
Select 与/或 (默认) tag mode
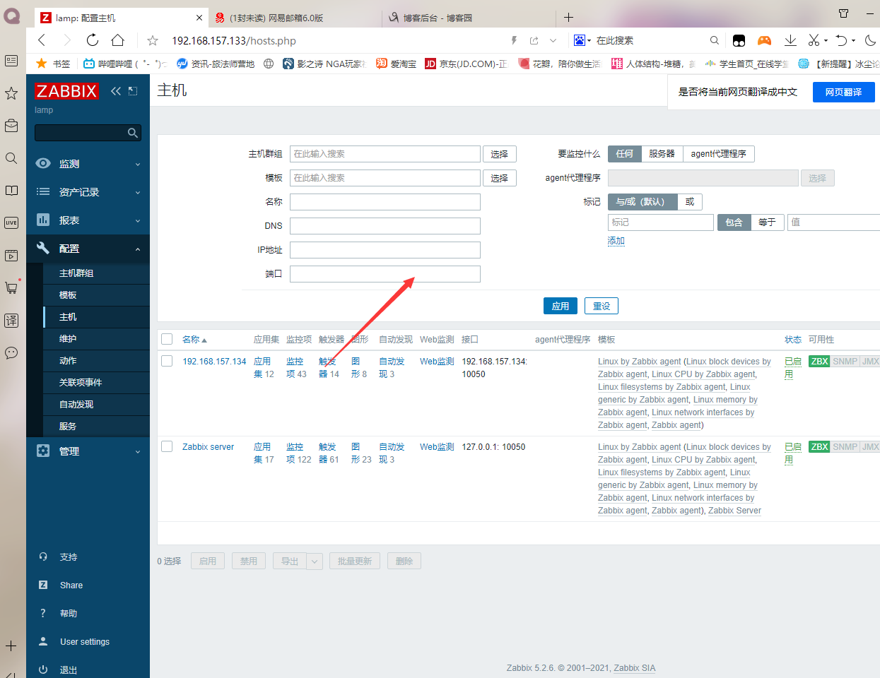click(x=643, y=202)
